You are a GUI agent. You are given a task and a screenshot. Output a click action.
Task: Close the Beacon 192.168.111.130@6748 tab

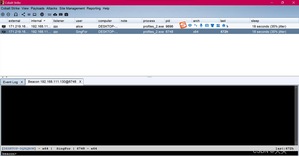[x=80, y=82]
